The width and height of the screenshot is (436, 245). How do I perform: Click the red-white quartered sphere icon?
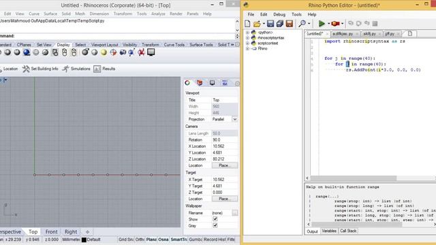coord(113,52)
